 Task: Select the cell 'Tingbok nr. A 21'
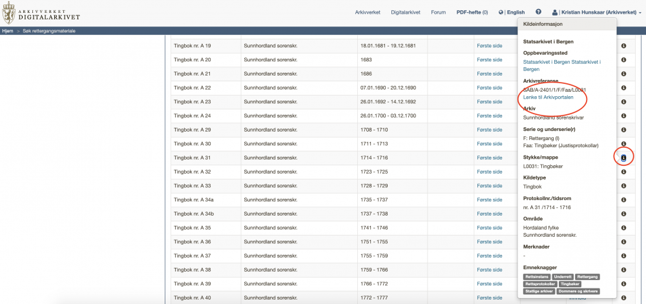206,74
